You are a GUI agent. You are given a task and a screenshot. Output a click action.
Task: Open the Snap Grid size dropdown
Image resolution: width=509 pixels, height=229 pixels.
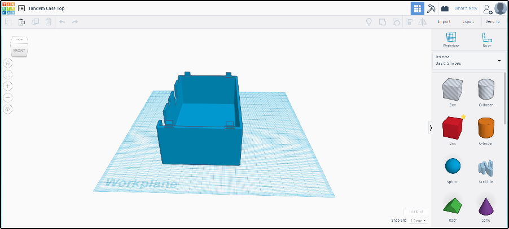[x=418, y=221]
